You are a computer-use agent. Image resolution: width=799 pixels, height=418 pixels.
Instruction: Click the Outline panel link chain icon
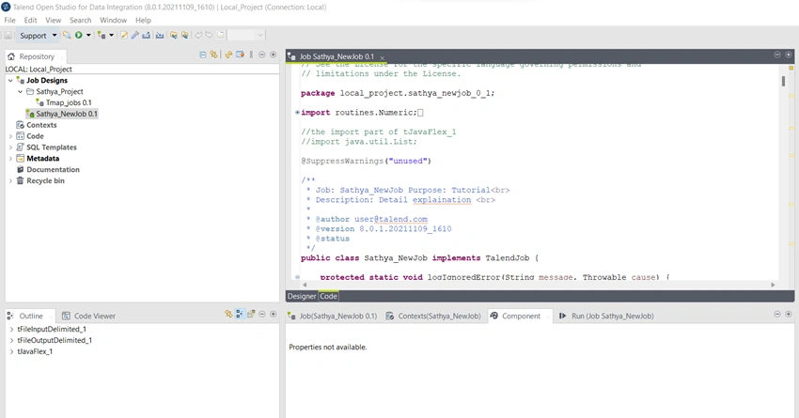click(228, 314)
